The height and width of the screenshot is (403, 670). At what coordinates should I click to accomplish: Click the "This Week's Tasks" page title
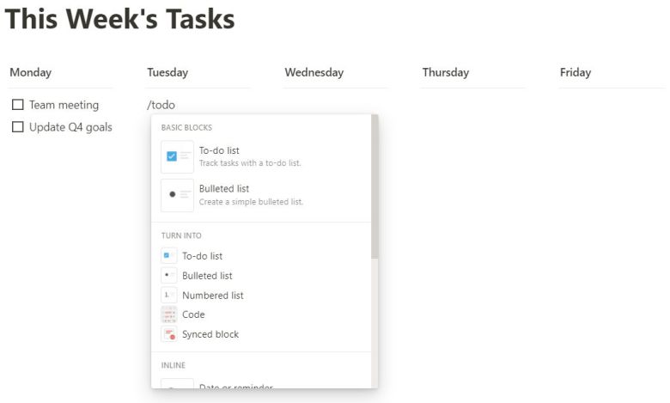pos(119,20)
